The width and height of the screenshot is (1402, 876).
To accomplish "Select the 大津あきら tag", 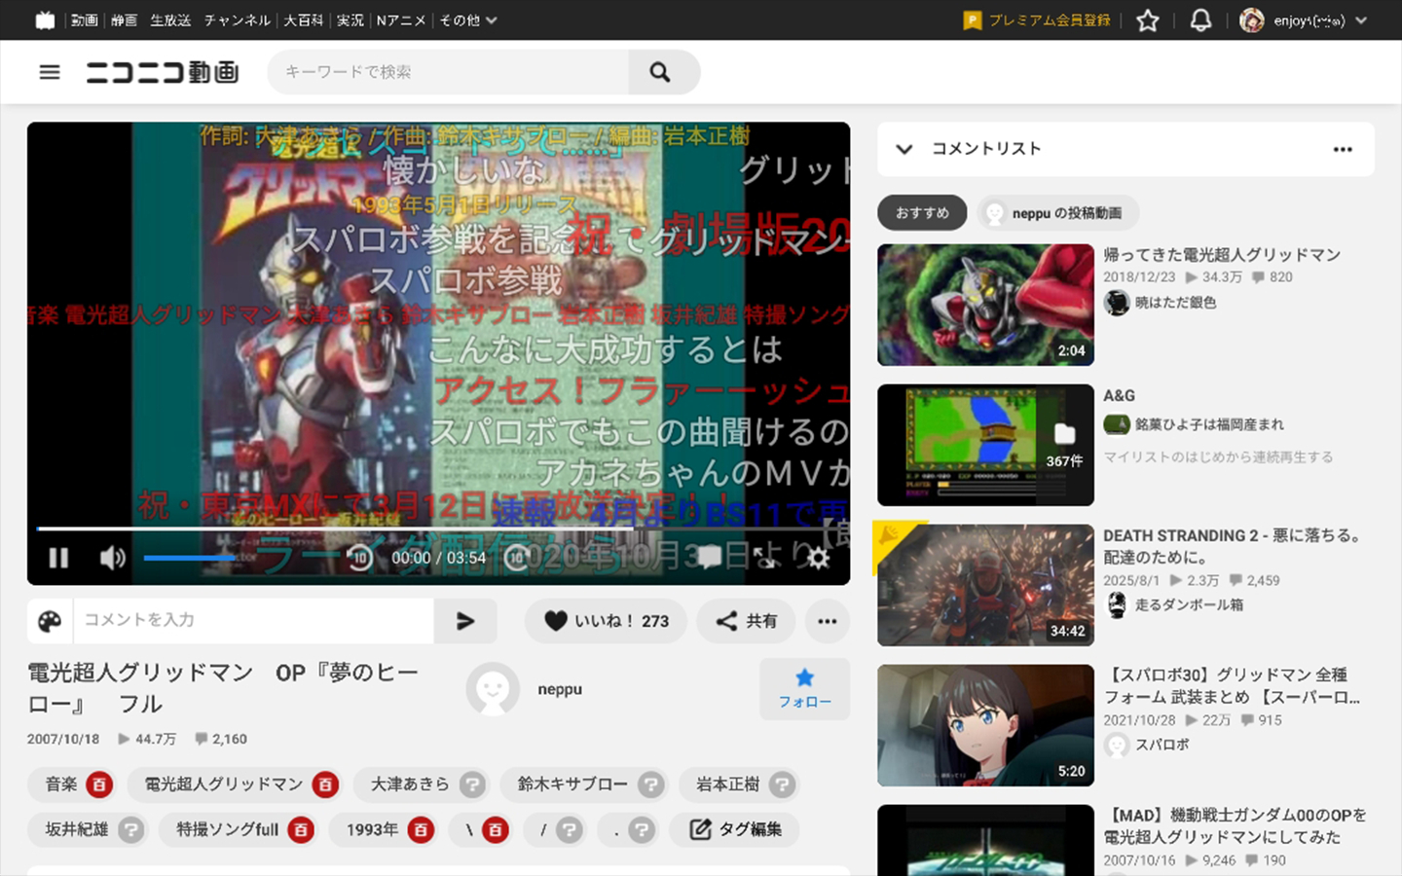I will point(410,785).
